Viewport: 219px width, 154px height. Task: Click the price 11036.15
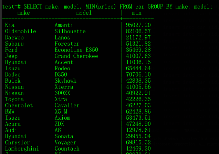[x=138, y=62]
